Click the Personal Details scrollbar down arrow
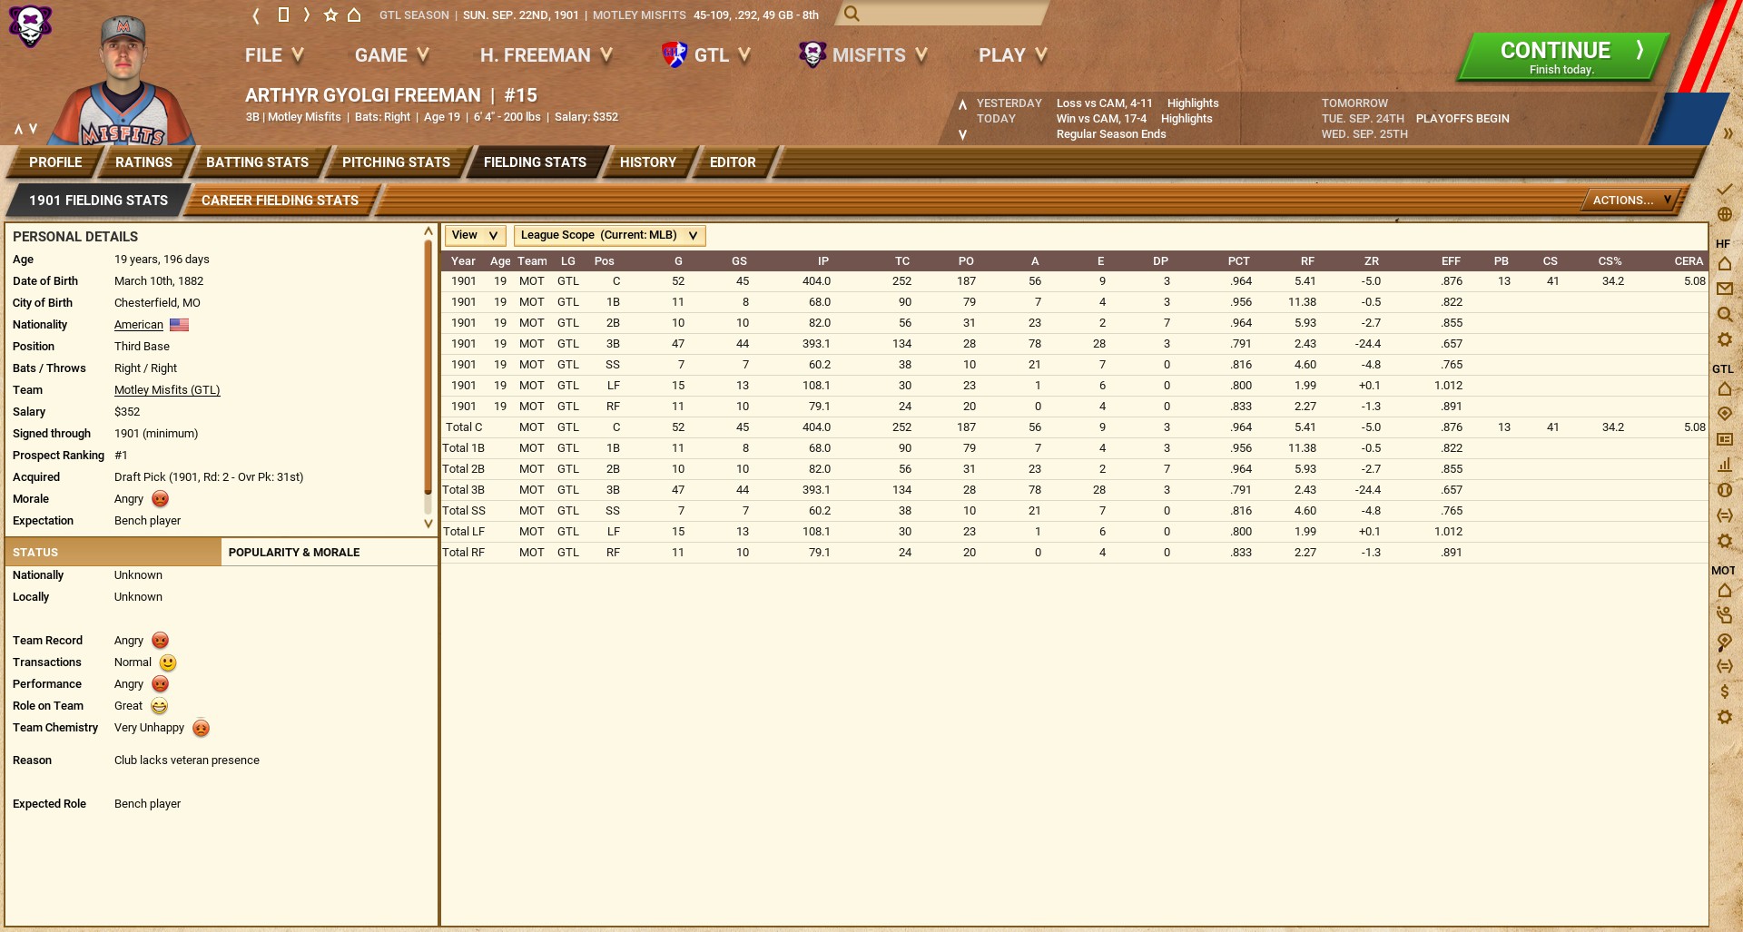1743x932 pixels. (x=428, y=524)
